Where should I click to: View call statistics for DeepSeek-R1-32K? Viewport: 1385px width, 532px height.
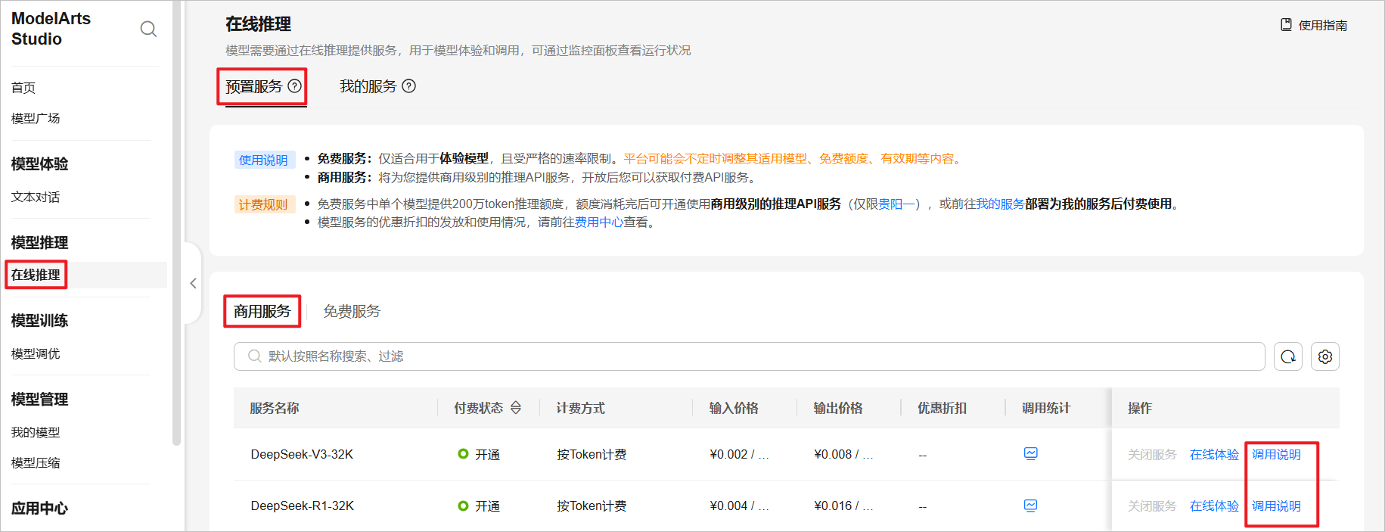click(x=1030, y=506)
